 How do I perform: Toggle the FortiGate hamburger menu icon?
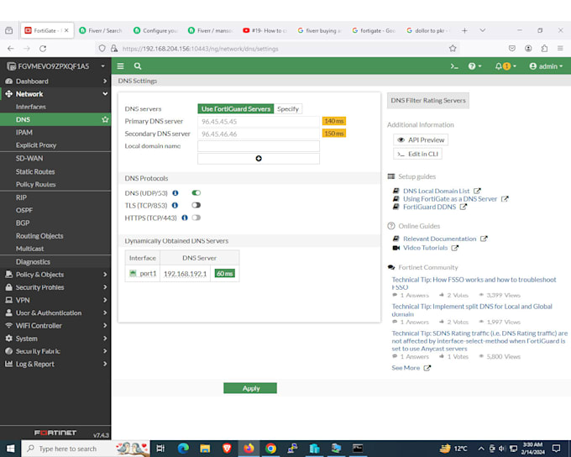pyautogui.click(x=121, y=66)
